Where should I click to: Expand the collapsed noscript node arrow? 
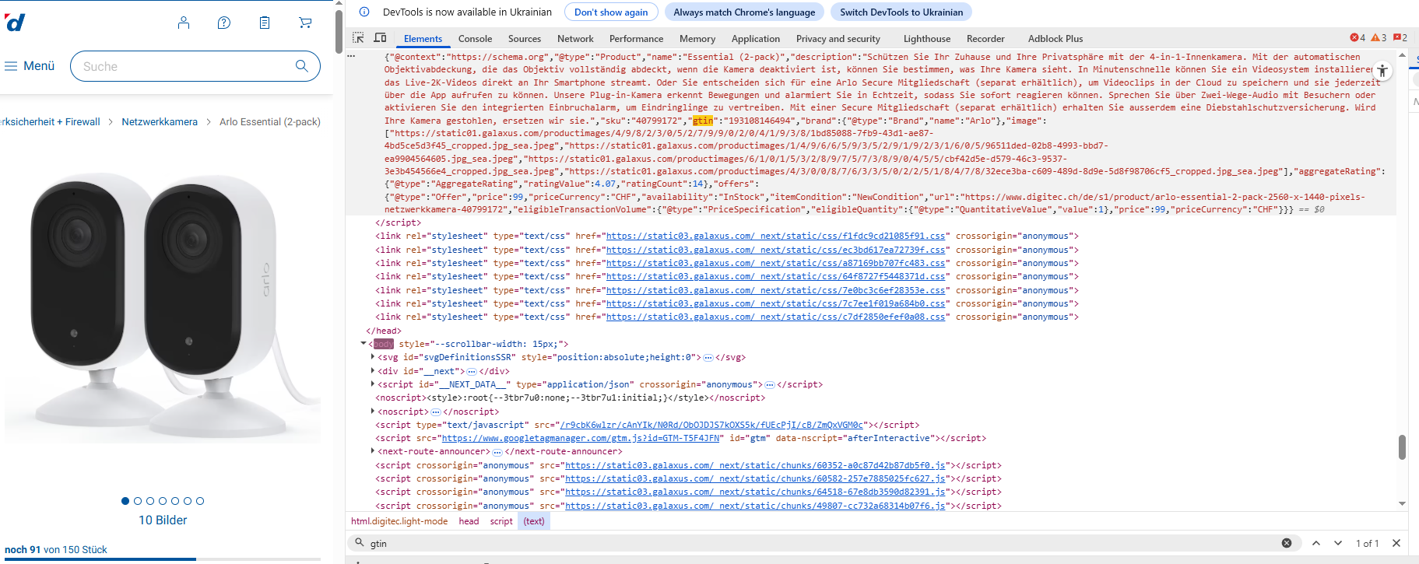[x=373, y=412]
